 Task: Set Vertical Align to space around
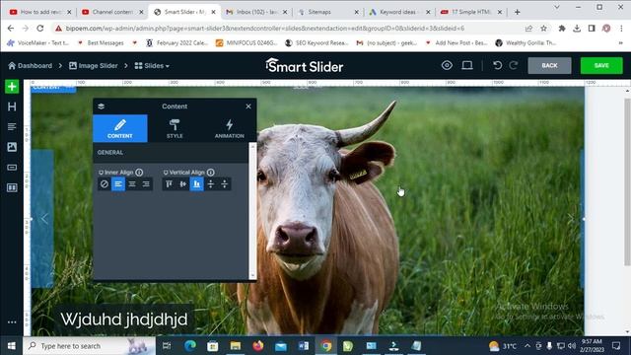click(225, 184)
